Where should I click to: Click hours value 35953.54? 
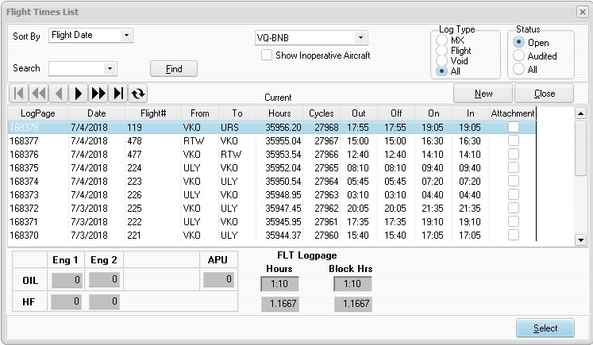click(283, 154)
